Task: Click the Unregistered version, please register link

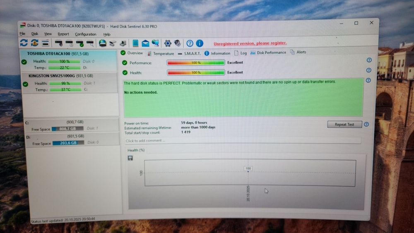Action: pos(250,43)
